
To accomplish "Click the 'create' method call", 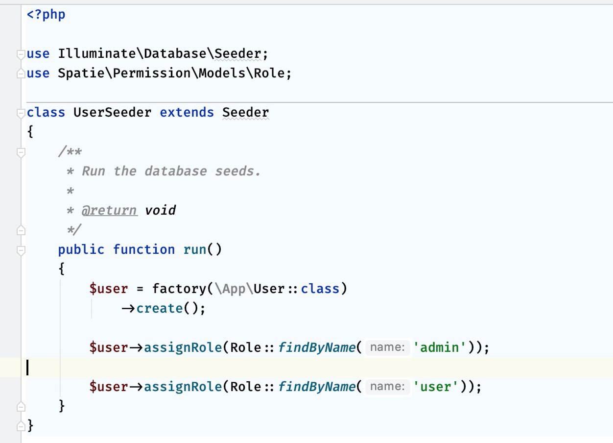I will (x=160, y=308).
